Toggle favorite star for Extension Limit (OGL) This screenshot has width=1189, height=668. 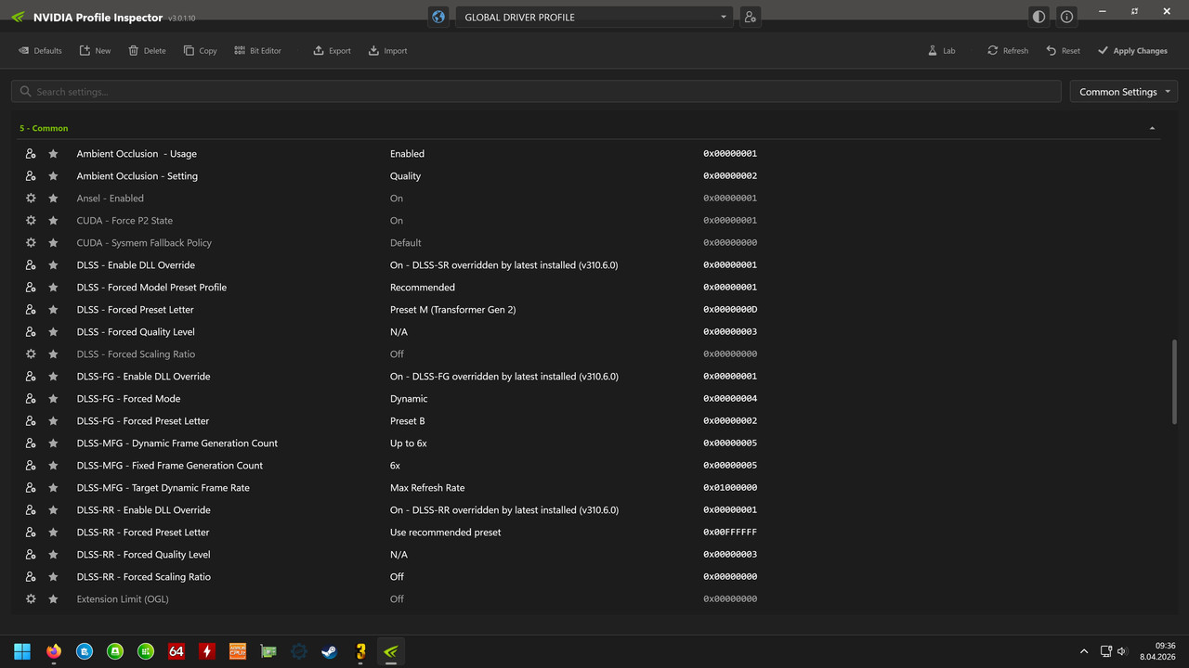click(x=53, y=599)
